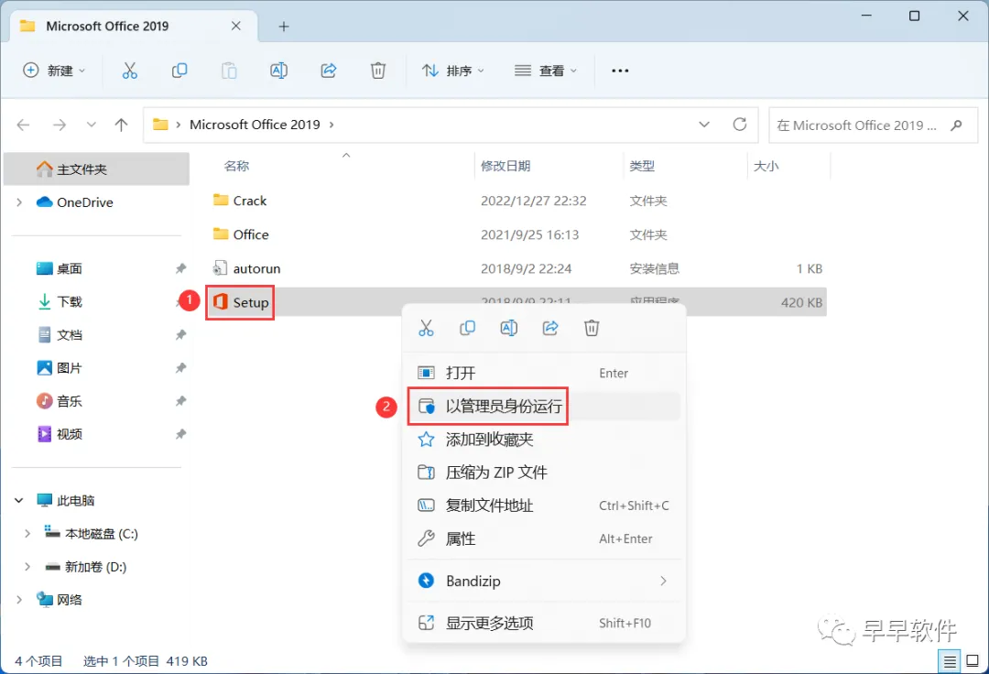Collapse the 此电脑 tree node
The image size is (989, 674).
(x=19, y=500)
